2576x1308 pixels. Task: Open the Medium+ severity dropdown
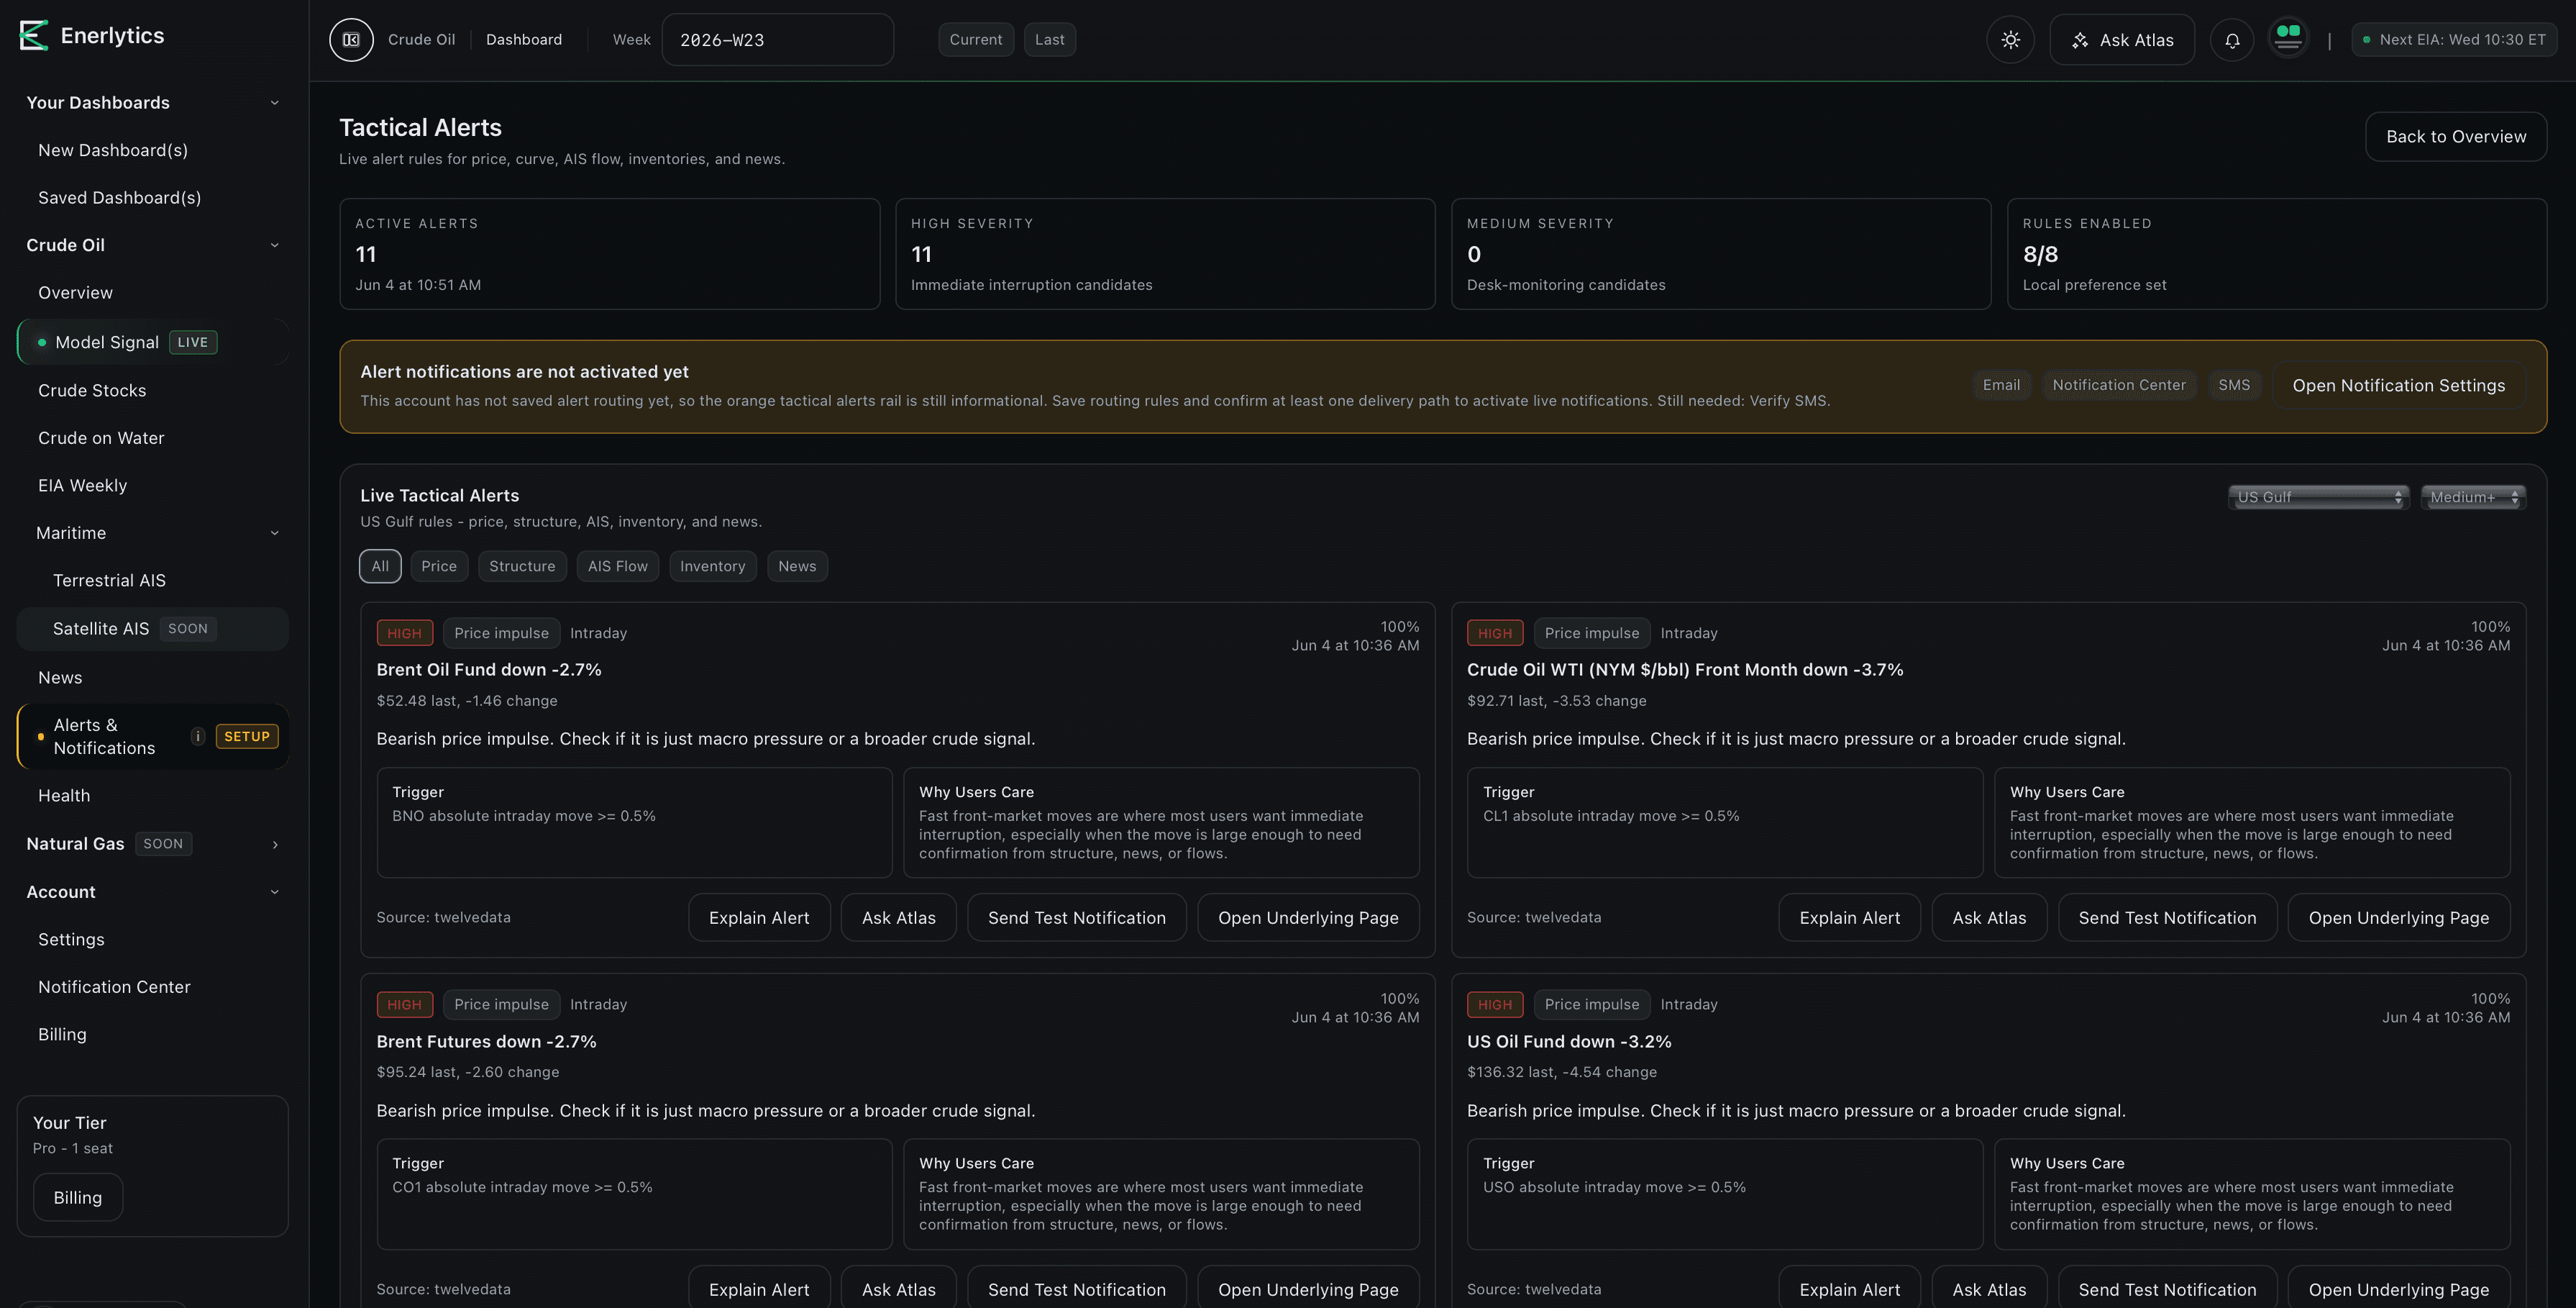2473,497
